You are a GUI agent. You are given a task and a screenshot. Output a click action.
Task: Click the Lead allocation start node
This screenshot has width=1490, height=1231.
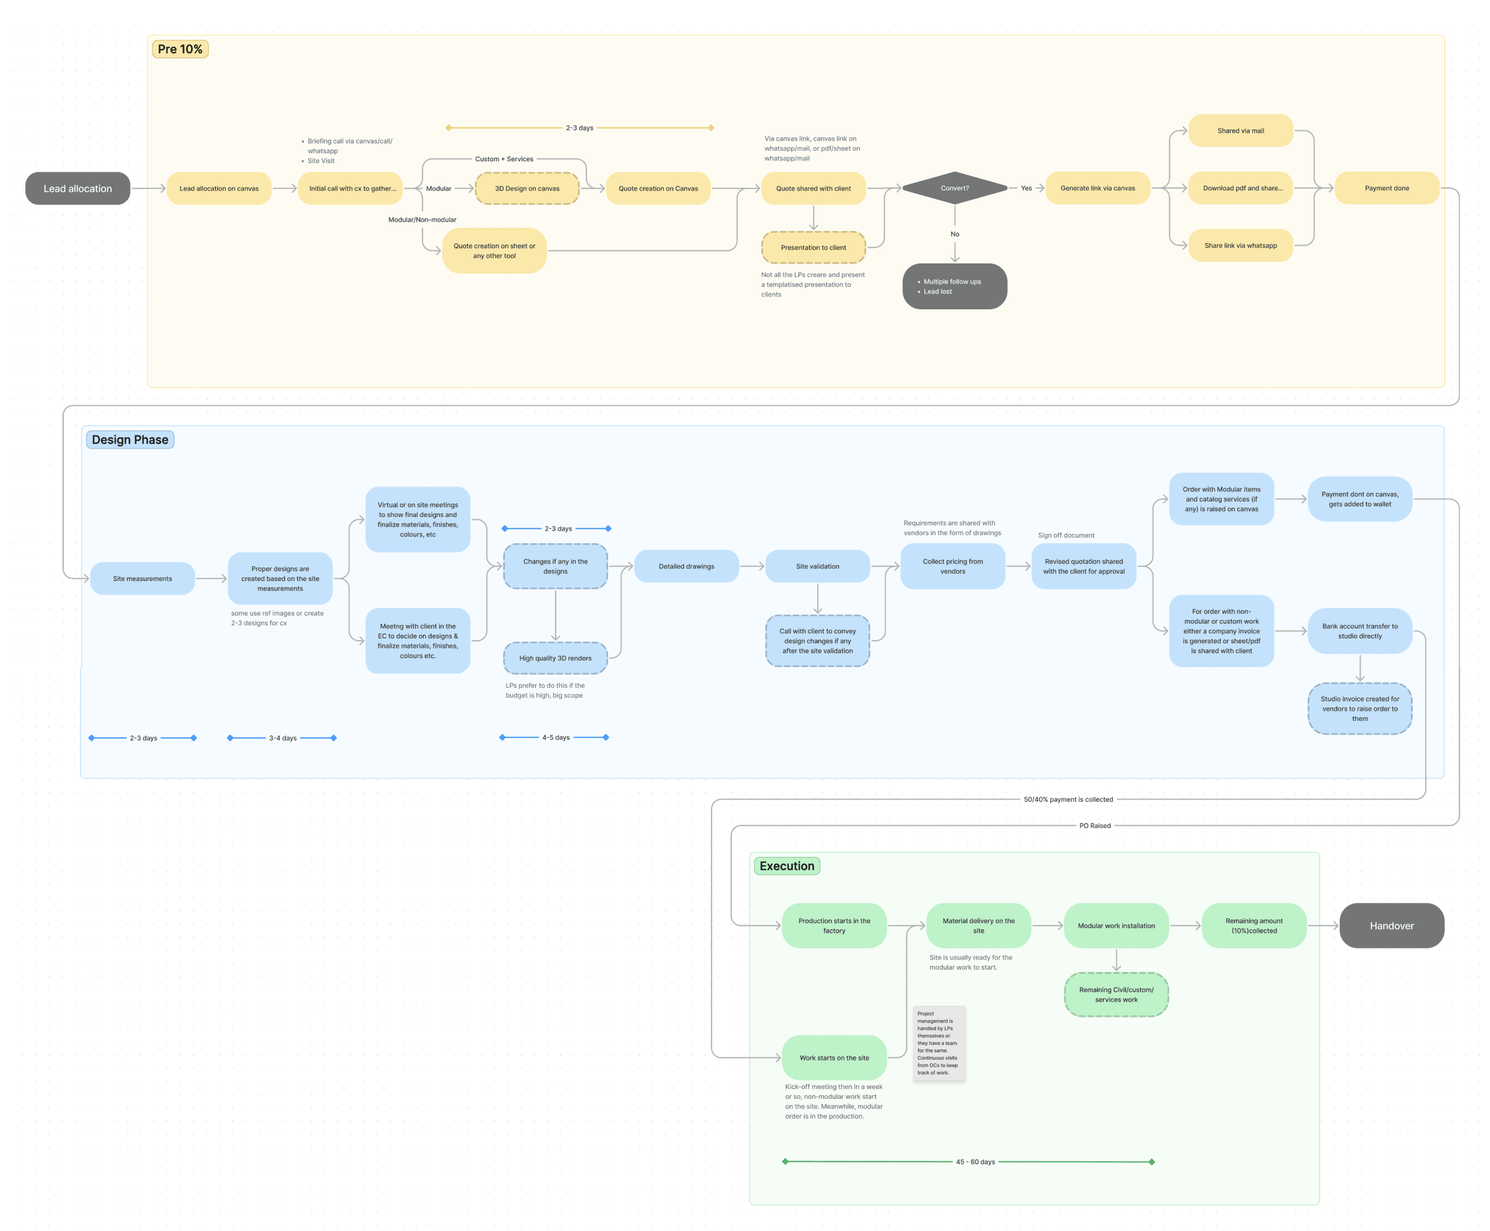pyautogui.click(x=78, y=188)
